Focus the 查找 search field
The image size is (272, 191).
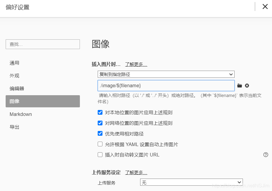pyautogui.click(x=43, y=44)
